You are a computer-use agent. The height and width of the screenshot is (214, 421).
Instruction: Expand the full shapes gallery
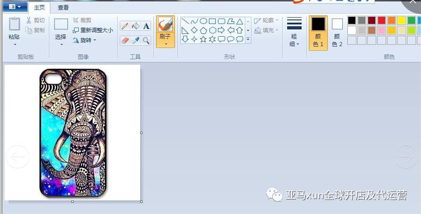[x=248, y=39]
